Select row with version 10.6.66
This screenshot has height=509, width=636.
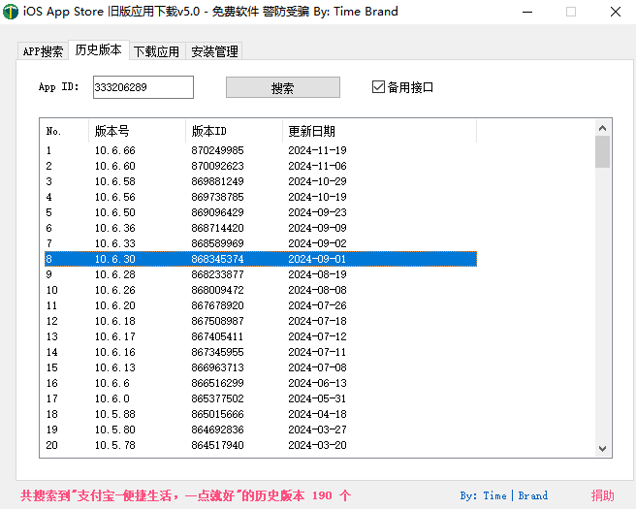pos(261,150)
